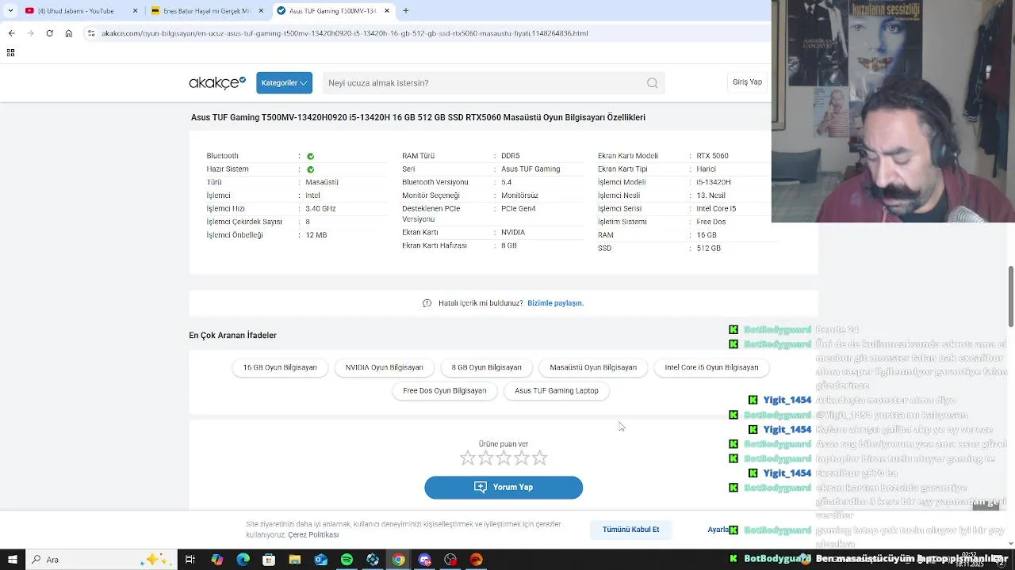Click the 'PCIe Gen4' value
This screenshot has width=1015, height=570.
[518, 209]
